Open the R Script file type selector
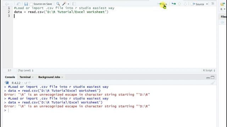The image size is (227, 127). pos(209,71)
